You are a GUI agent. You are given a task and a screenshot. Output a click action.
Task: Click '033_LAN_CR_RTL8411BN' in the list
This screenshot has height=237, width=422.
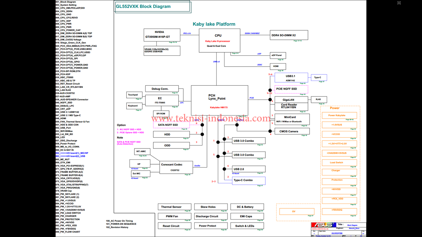69,87
